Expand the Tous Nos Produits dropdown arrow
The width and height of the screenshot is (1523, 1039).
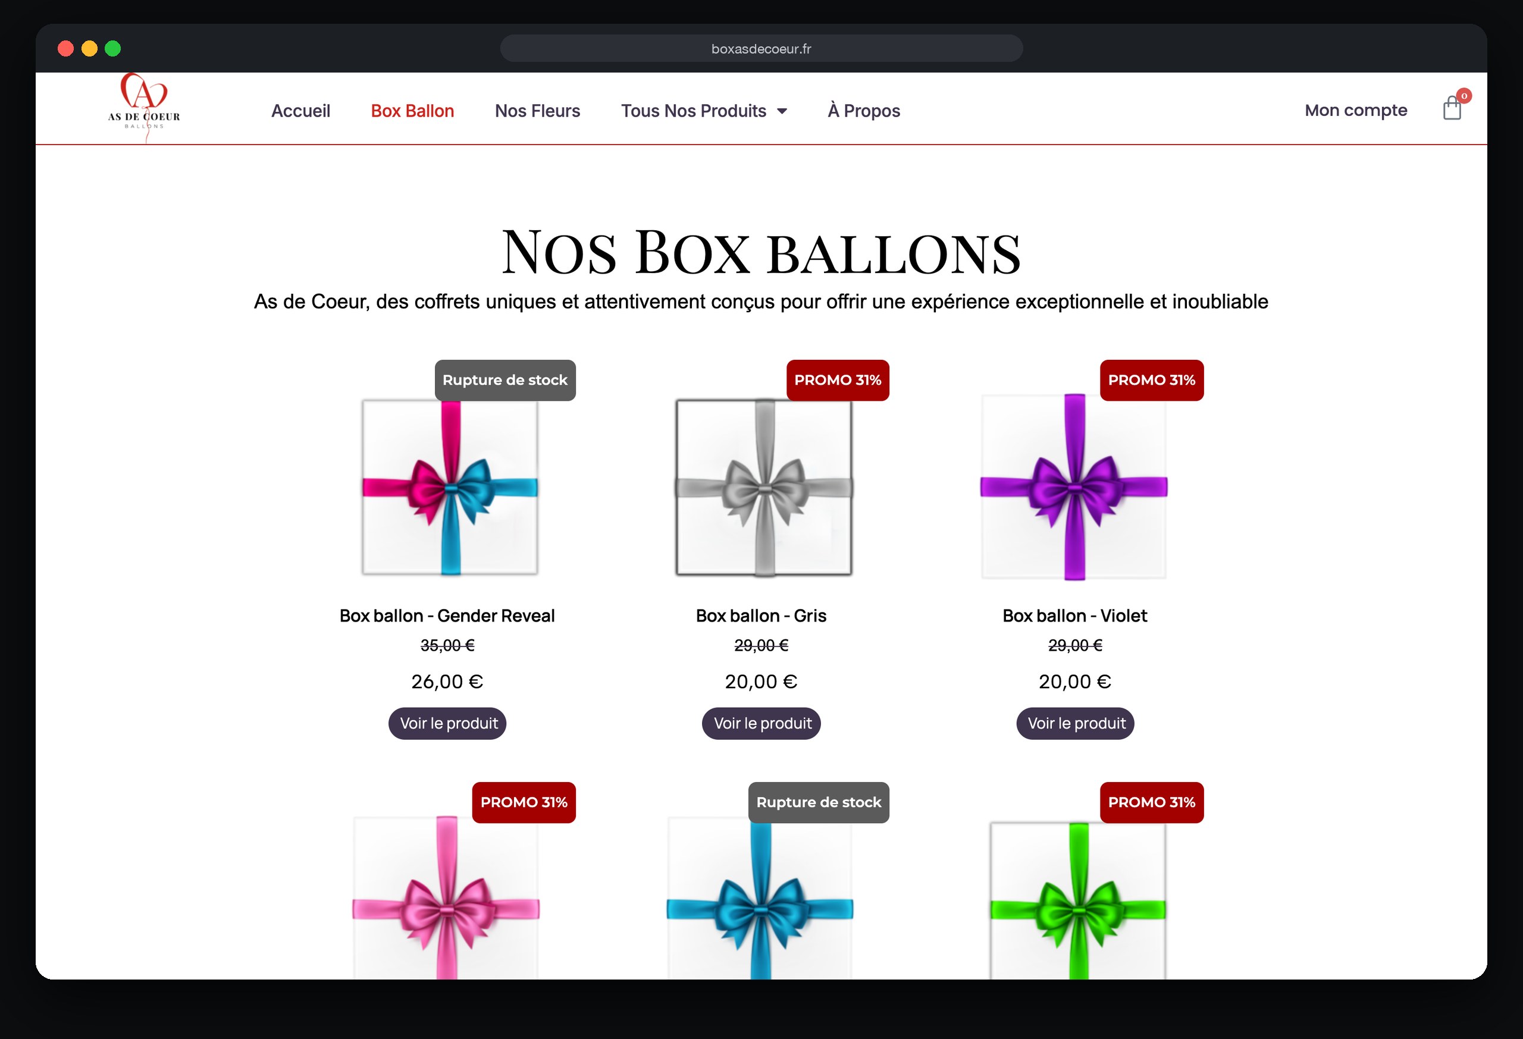click(782, 111)
